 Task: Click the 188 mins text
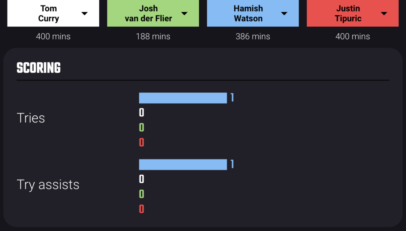coord(153,36)
